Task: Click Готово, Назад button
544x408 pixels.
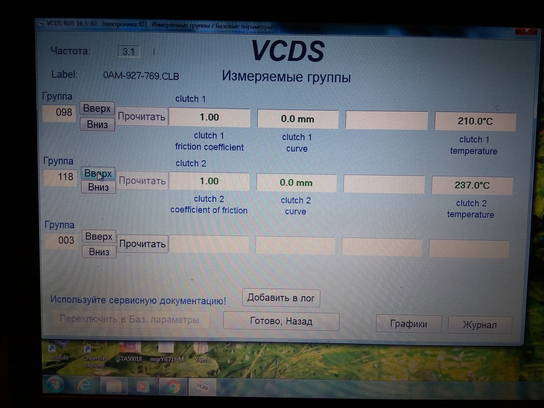Action: click(281, 322)
